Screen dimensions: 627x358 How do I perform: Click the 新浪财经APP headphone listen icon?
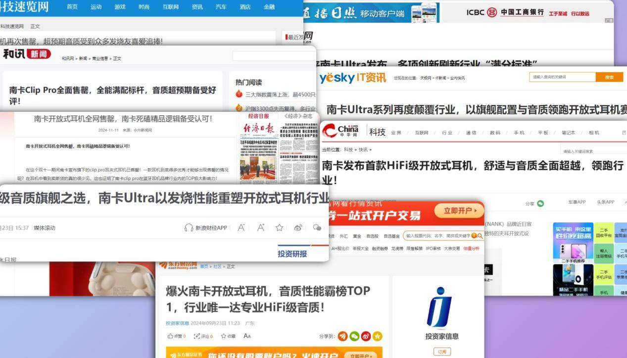(x=189, y=228)
